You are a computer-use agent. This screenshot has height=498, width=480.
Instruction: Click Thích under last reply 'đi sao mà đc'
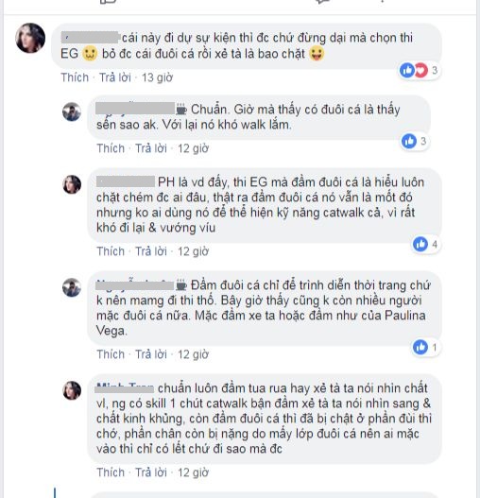[x=111, y=472]
